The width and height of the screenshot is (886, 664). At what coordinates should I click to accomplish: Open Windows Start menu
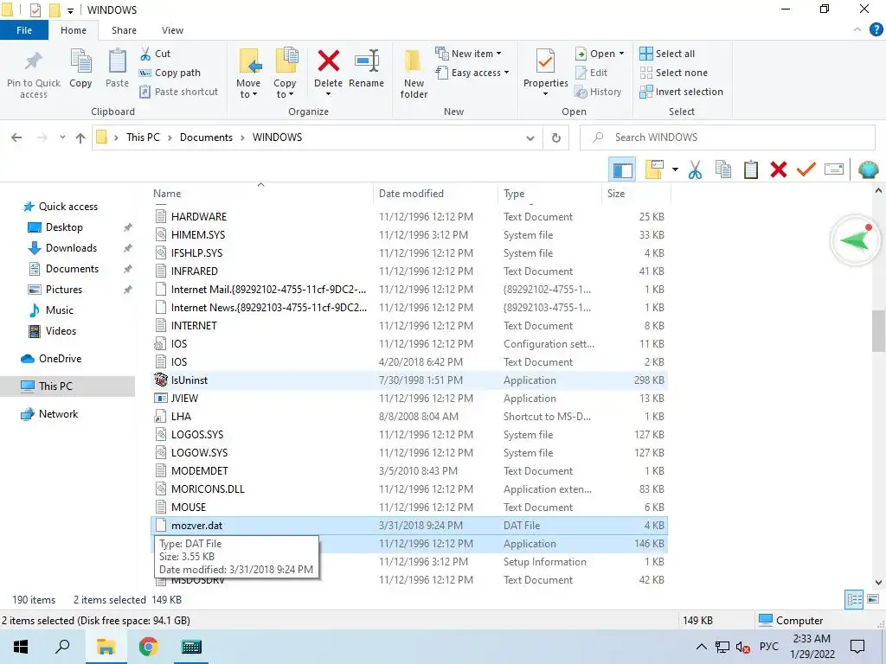pos(21,647)
